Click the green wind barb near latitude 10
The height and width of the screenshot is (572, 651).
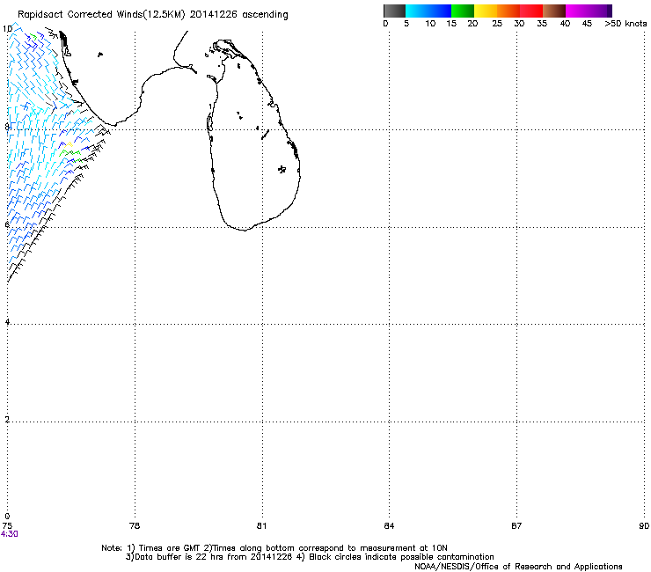tap(33, 37)
